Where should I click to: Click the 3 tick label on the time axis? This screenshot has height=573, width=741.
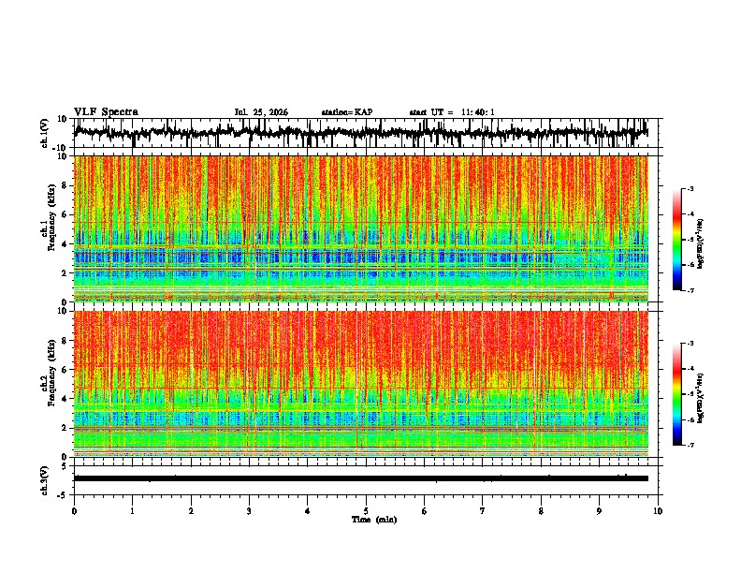pyautogui.click(x=249, y=511)
